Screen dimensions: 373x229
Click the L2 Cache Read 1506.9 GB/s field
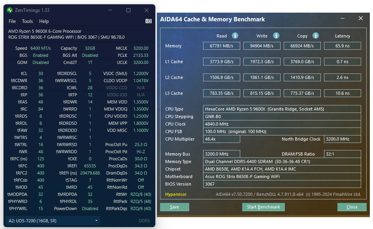tap(221, 77)
